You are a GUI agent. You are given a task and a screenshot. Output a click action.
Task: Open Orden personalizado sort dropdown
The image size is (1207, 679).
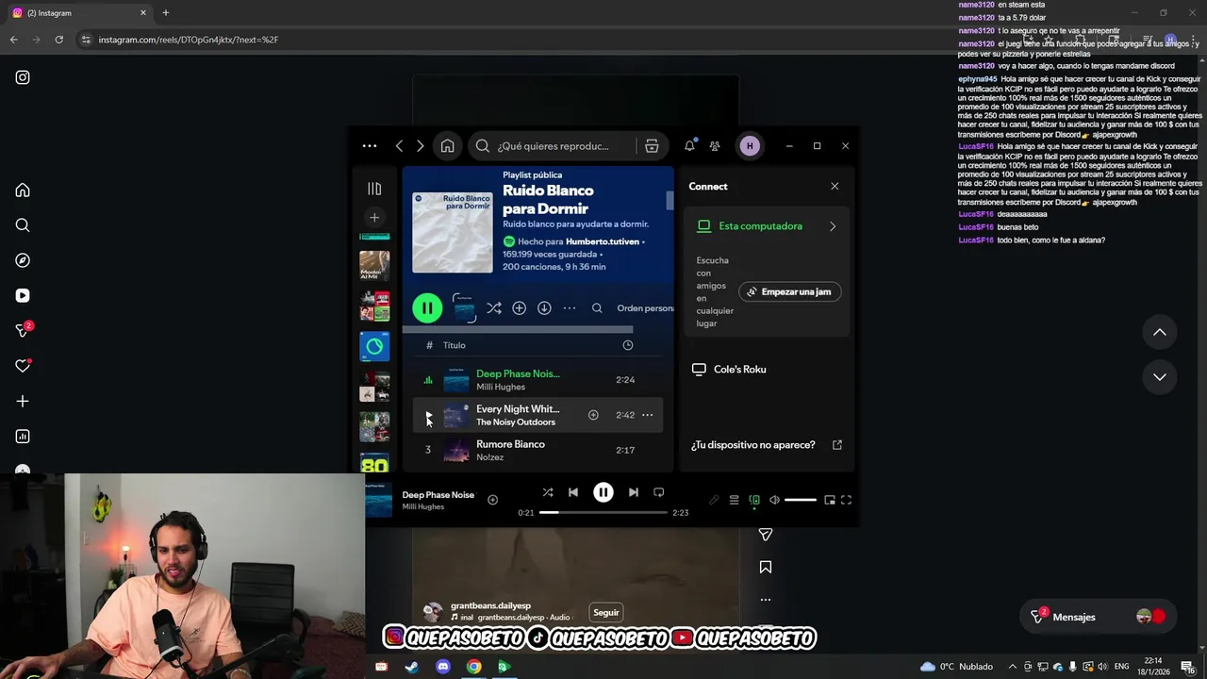(645, 308)
